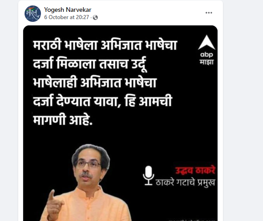263x221 pixels.
Task: Click headline line 'दर्जा देण्यात यावा, हि आमची'
Action: 102,101
